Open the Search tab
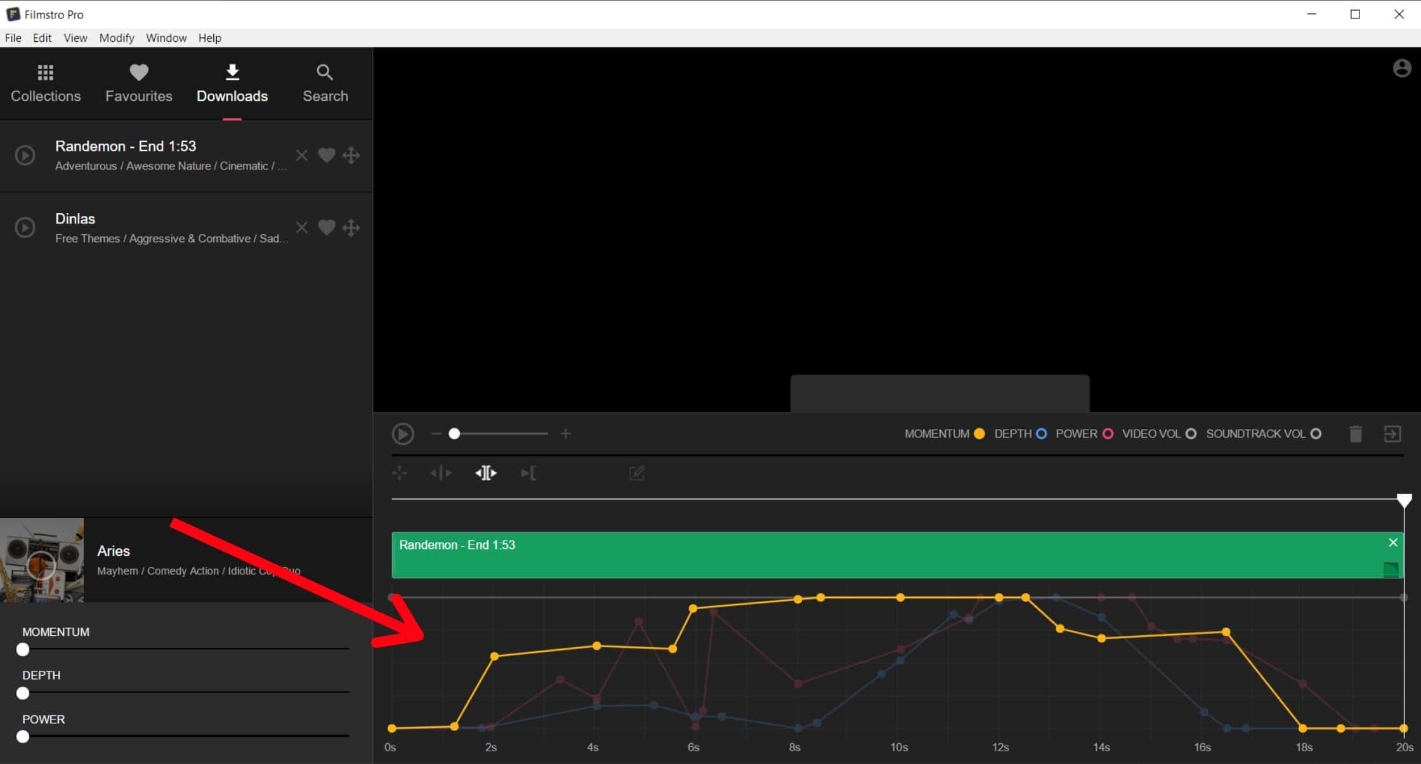1421x764 pixels. (325, 83)
